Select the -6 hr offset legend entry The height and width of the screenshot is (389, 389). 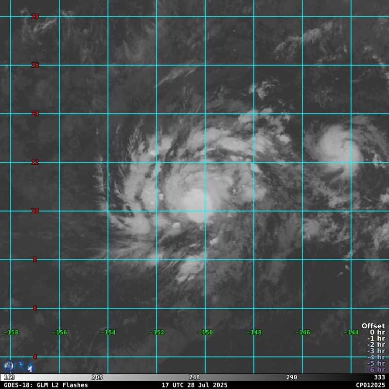[375, 370]
